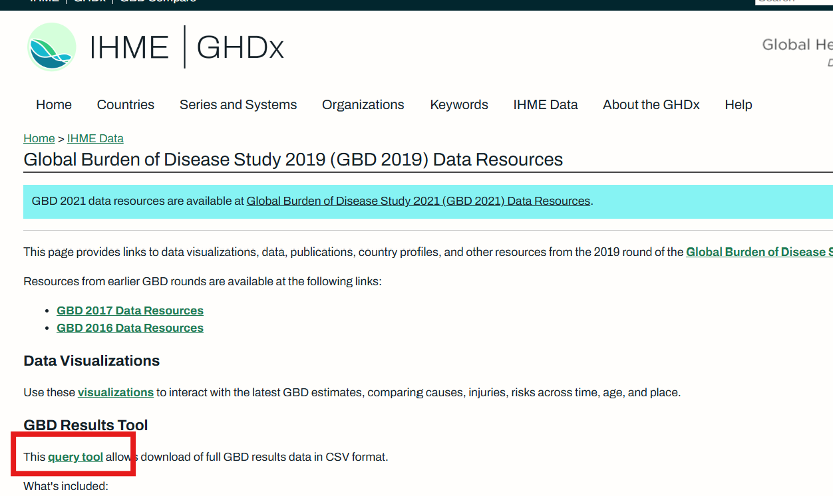Select Series and Systems in the navigation
Screen dimensions: 833x496
(238, 104)
